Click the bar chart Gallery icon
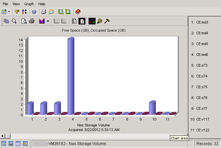Screen dimensions: 221x148 pos(42,21)
